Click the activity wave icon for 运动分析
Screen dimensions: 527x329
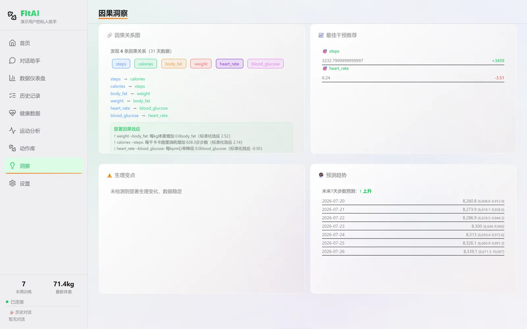(x=13, y=131)
